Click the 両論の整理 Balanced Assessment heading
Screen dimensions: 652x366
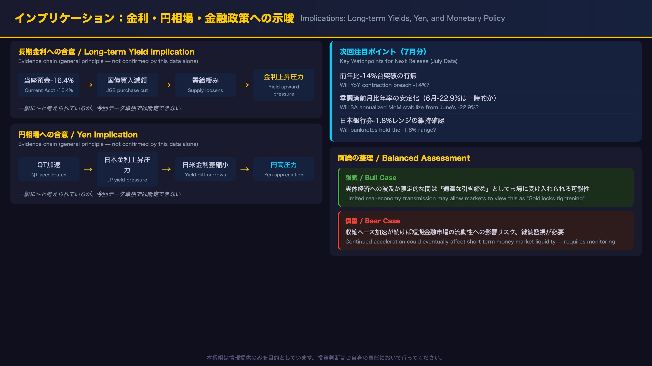coord(404,158)
